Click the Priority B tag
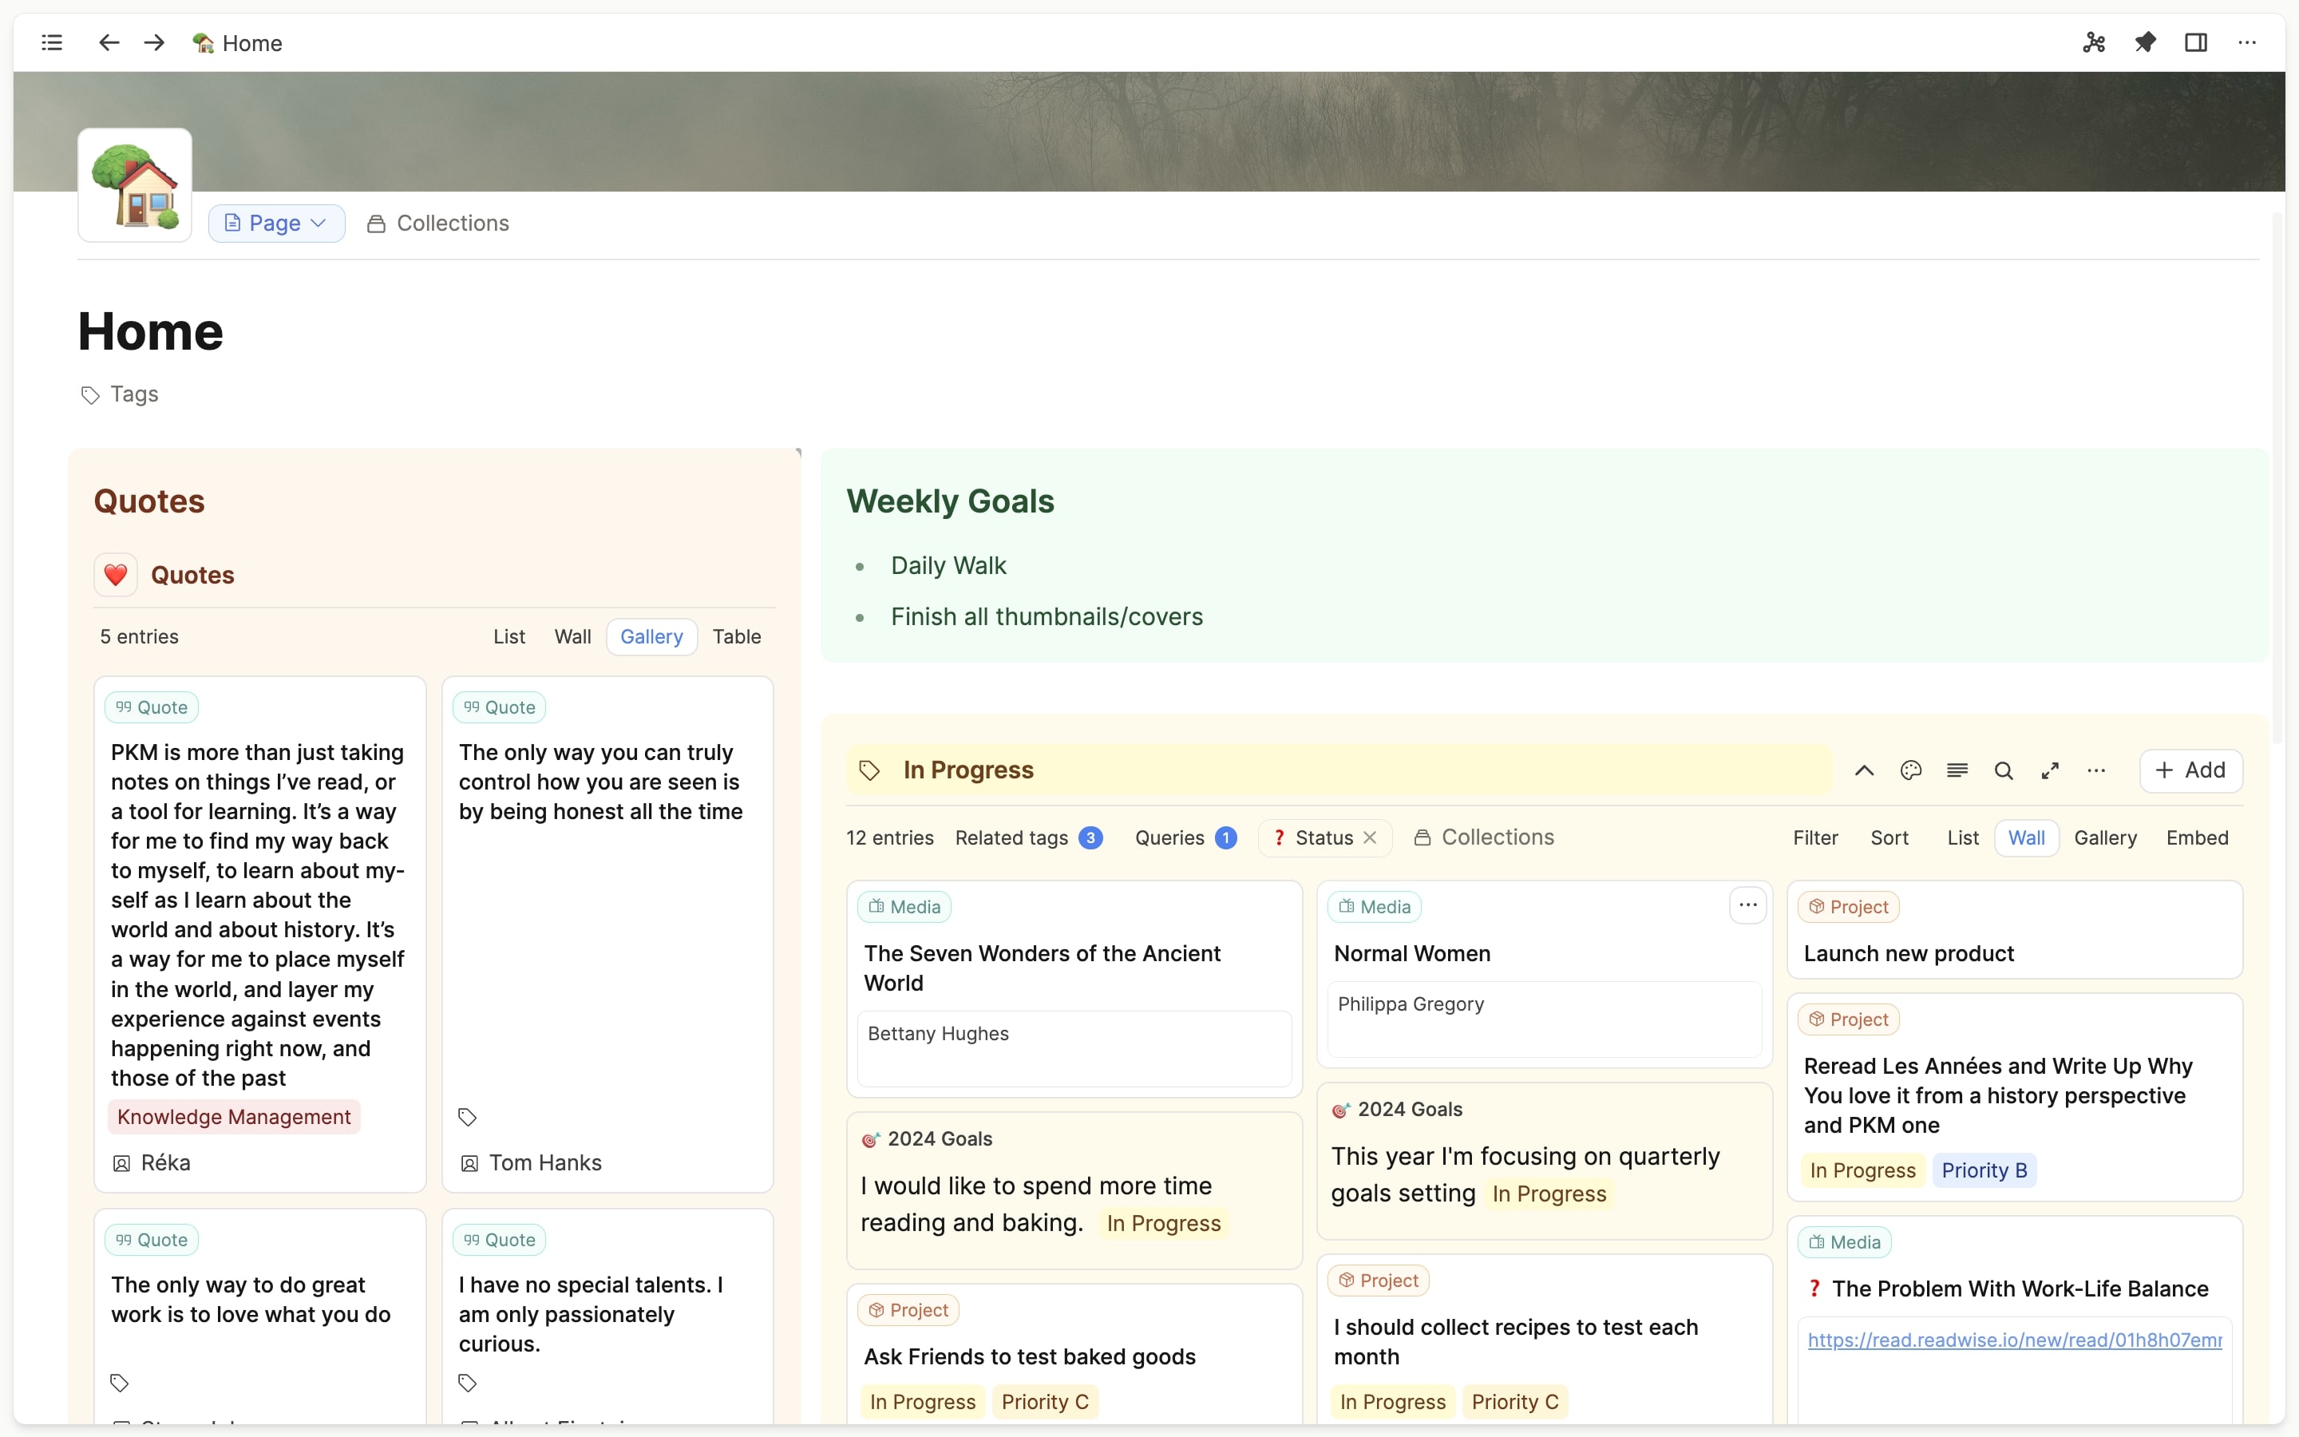 pyautogui.click(x=1984, y=1171)
